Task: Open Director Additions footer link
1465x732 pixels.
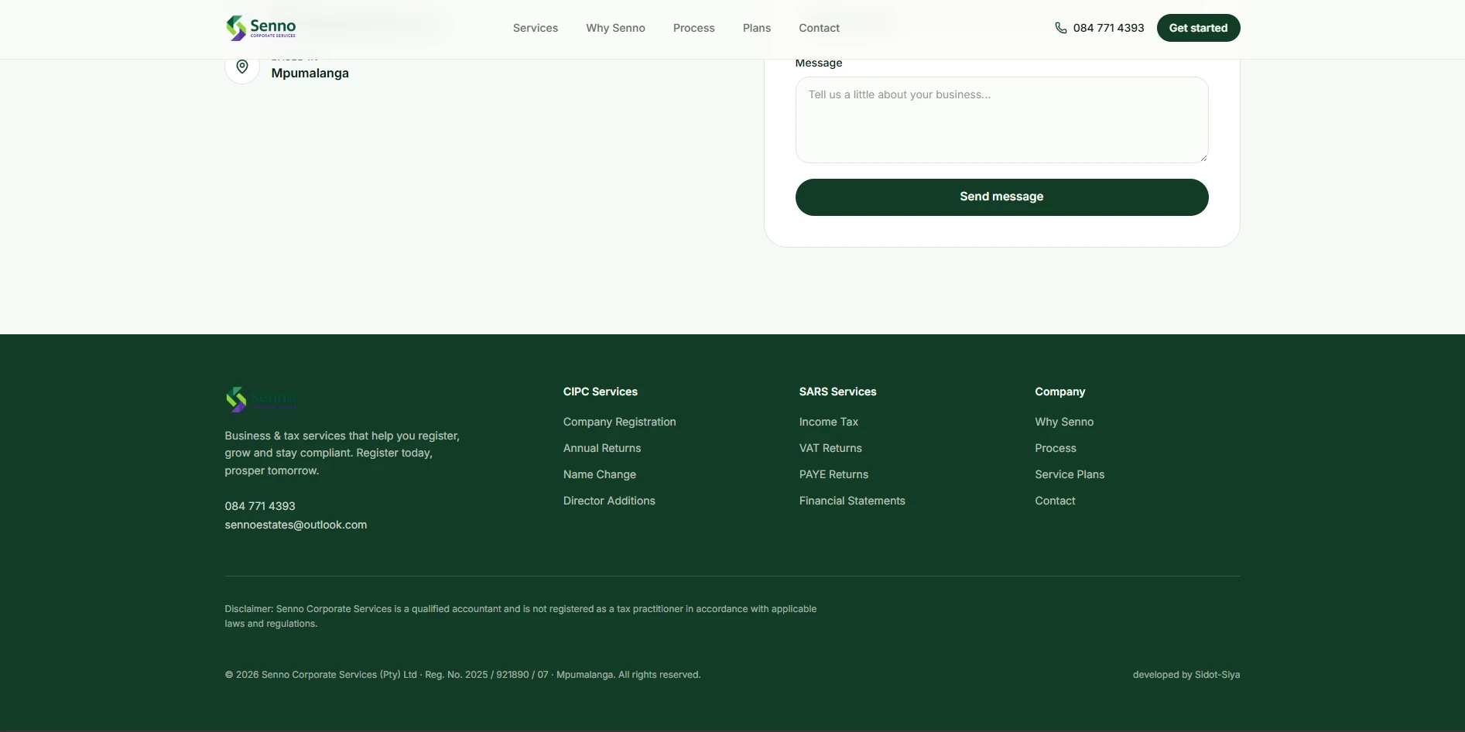Action: pyautogui.click(x=609, y=501)
